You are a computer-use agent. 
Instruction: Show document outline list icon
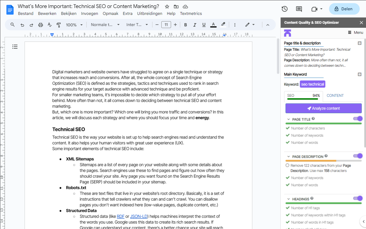(x=15, y=47)
